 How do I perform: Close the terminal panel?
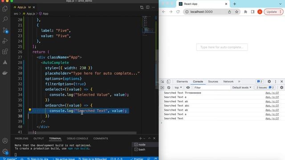pyautogui.click(x=155, y=138)
